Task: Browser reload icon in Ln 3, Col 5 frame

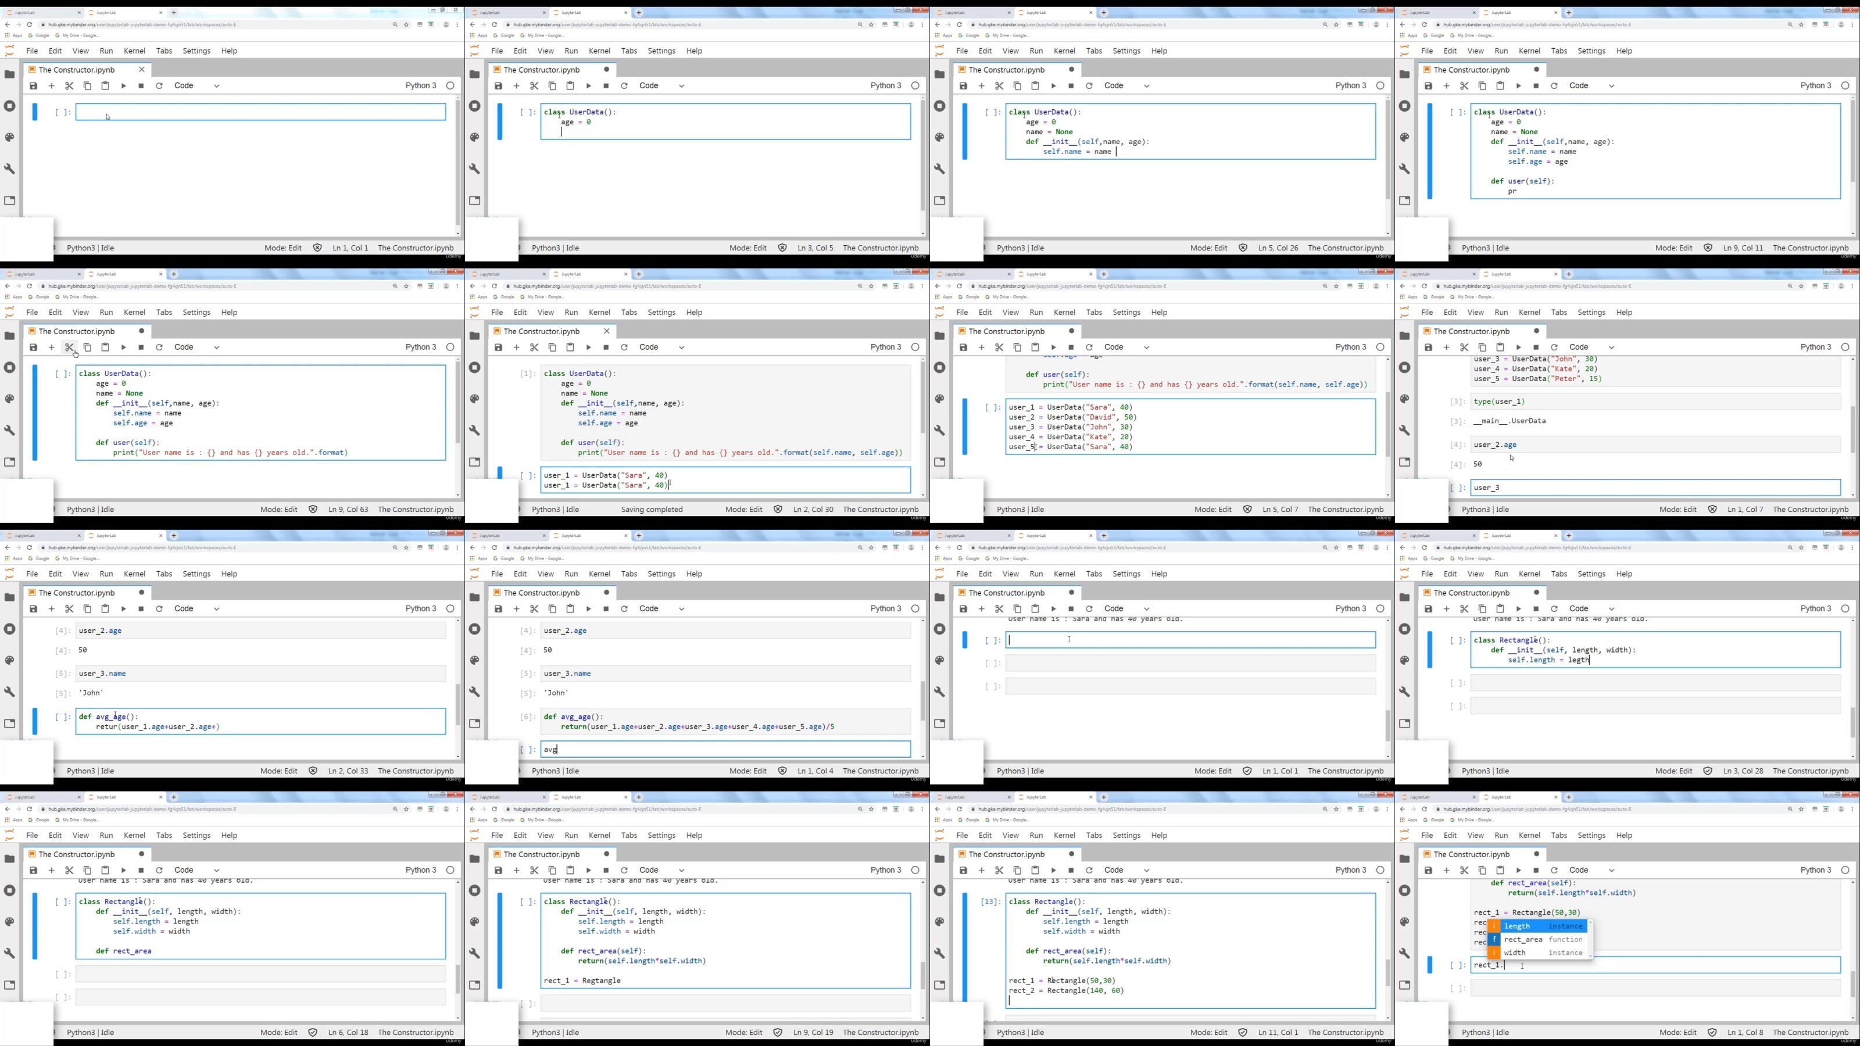Action: 495,24
